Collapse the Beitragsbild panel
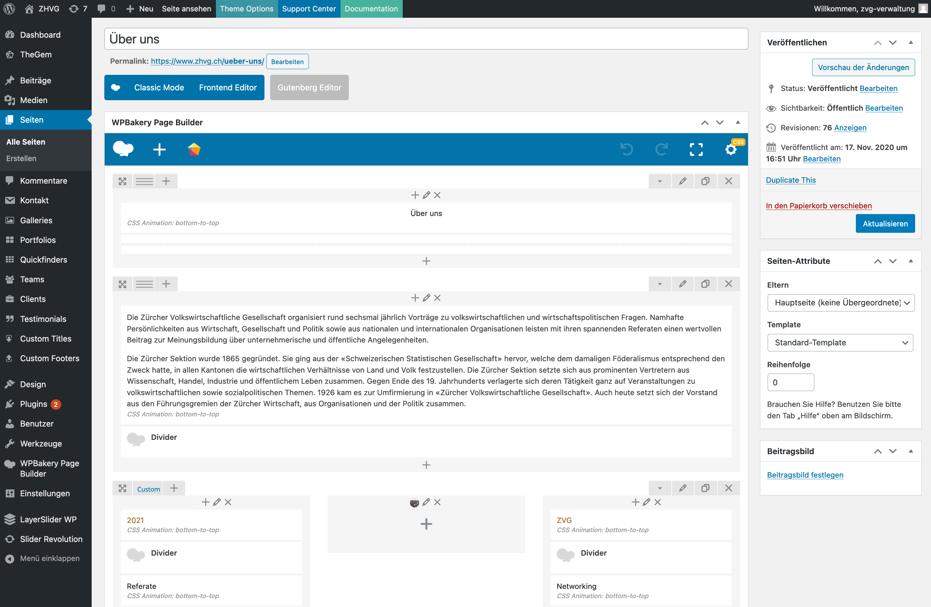Image resolution: width=931 pixels, height=607 pixels. click(911, 451)
